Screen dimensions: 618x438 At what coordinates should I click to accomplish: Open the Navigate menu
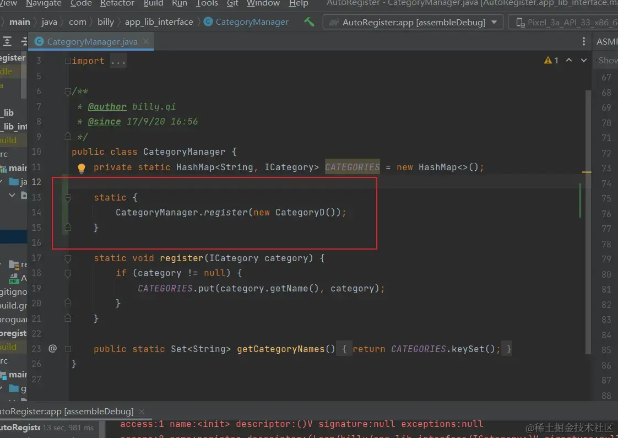[44, 3]
